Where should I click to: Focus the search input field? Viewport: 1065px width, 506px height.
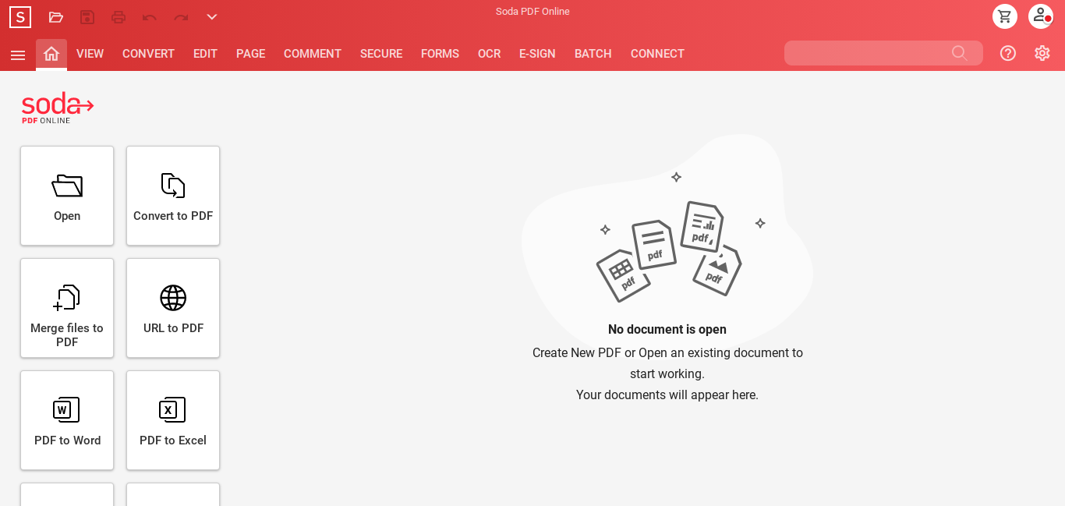(x=883, y=53)
